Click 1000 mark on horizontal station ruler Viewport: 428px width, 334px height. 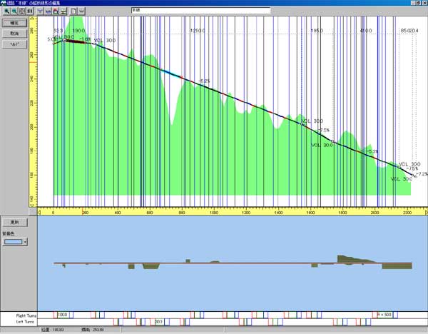tap(214, 213)
